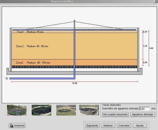This screenshot has height=130, width=158.
Task: Click the 15,98 width dimension value
Action: 75,83
